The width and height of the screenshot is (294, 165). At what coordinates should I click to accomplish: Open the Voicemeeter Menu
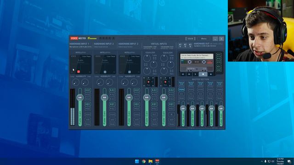(x=204, y=38)
